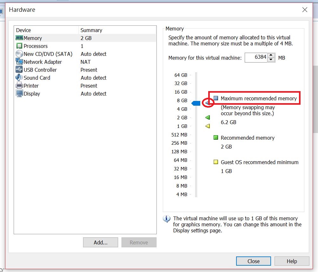This screenshot has height=272, width=318.
Task: Click Auto detect summary for Sound Card
Action: (93, 78)
